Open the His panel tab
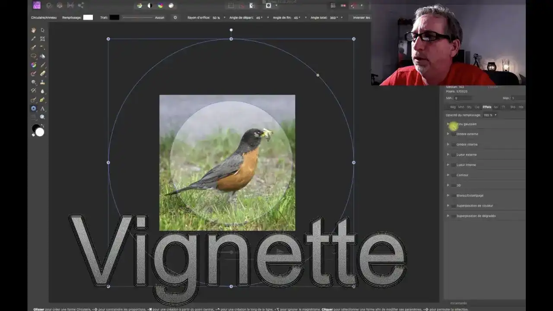This screenshot has height=311, width=553. [x=521, y=107]
